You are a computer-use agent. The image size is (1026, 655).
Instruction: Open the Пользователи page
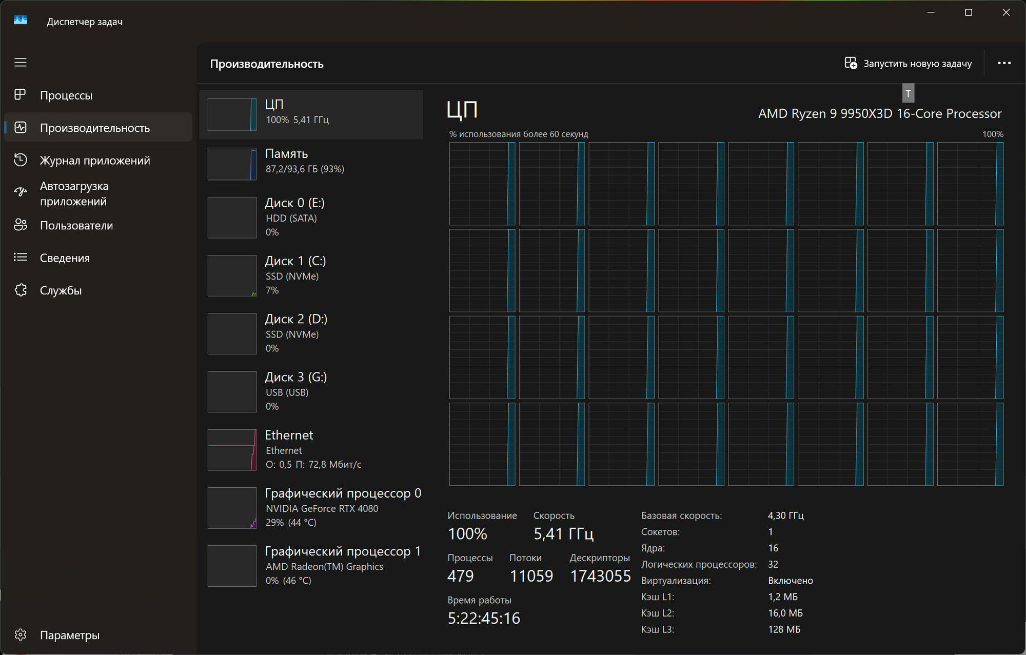[x=98, y=226]
